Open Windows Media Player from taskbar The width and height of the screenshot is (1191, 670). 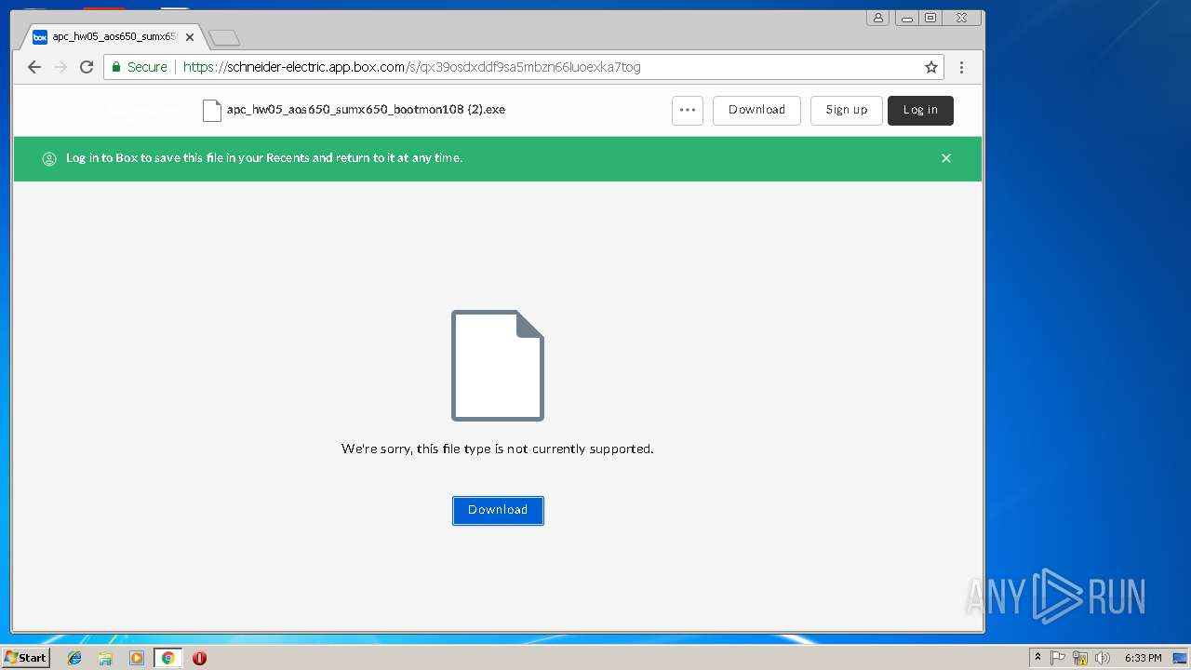[x=137, y=658]
